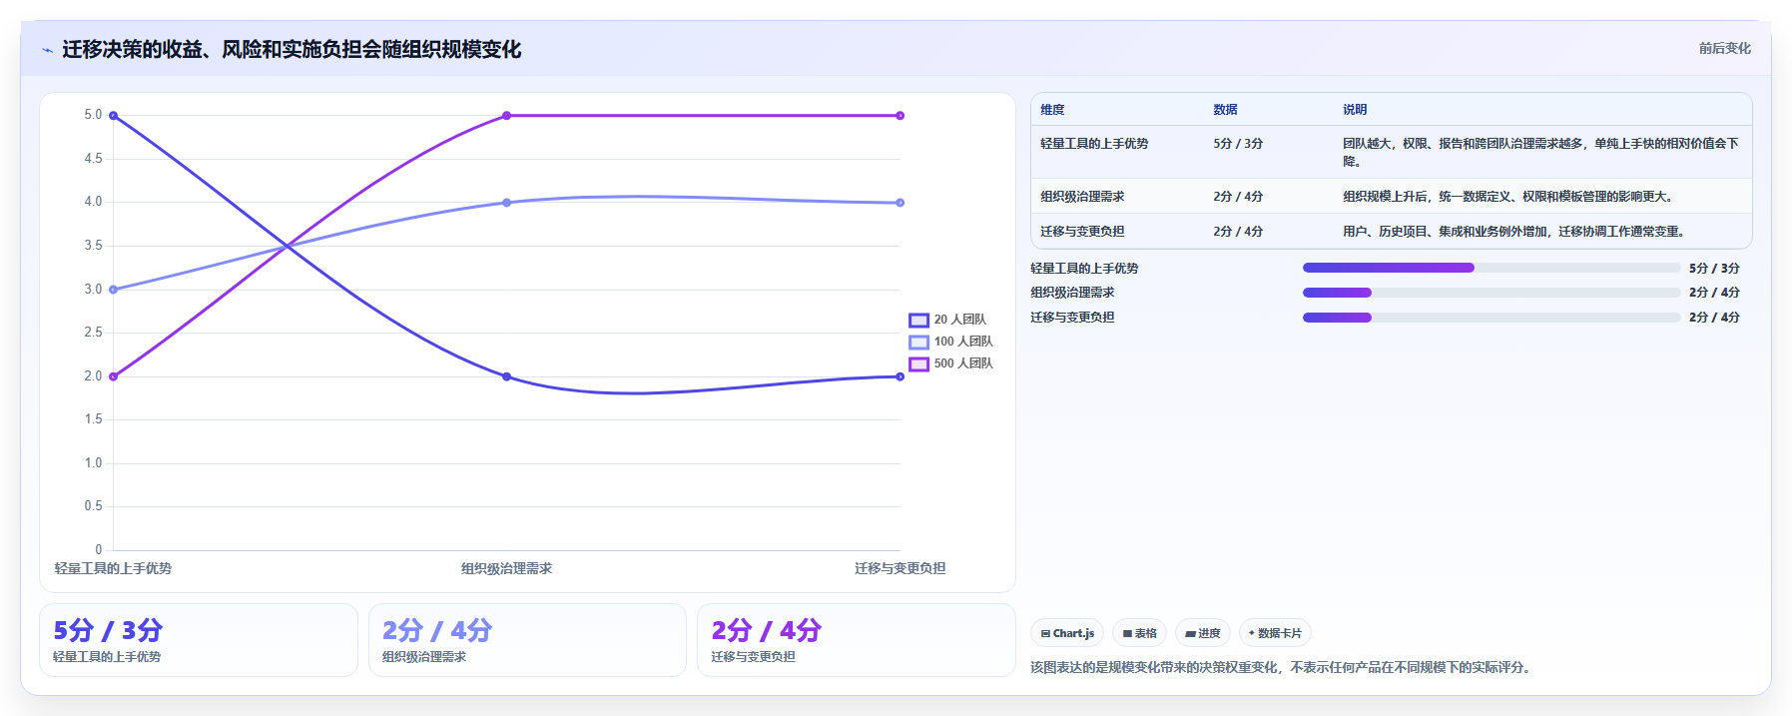This screenshot has height=716, width=1792.
Task: Click the 5.0 y-axis tick label
Action: click(x=93, y=115)
